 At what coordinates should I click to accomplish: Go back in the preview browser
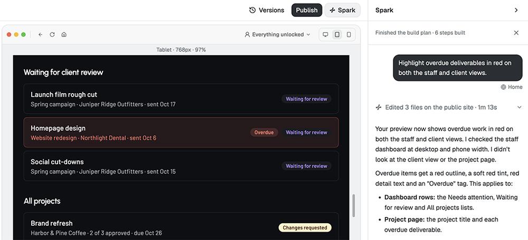pyautogui.click(x=41, y=35)
